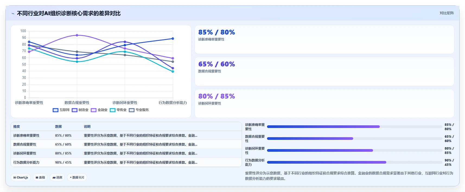
Task: Click the 行为数据分析能力 x-axis label
Action: pyautogui.click(x=173, y=103)
